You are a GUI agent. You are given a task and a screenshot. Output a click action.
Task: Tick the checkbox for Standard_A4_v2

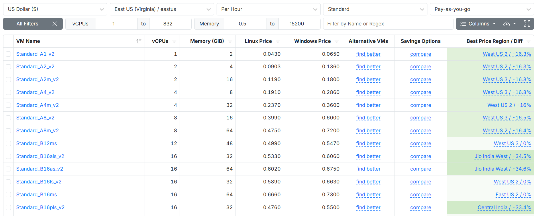click(x=8, y=92)
